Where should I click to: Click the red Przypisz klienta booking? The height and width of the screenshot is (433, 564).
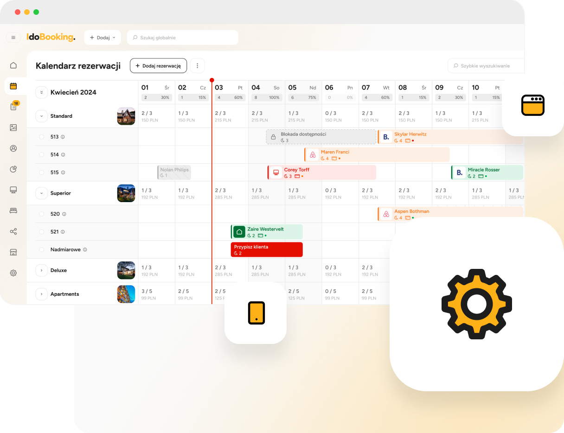click(x=267, y=249)
